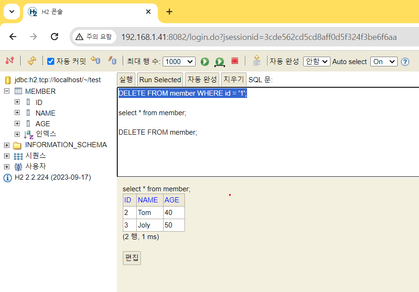Click the age cell with value 40
The width and height of the screenshot is (419, 292).
[x=174, y=213]
